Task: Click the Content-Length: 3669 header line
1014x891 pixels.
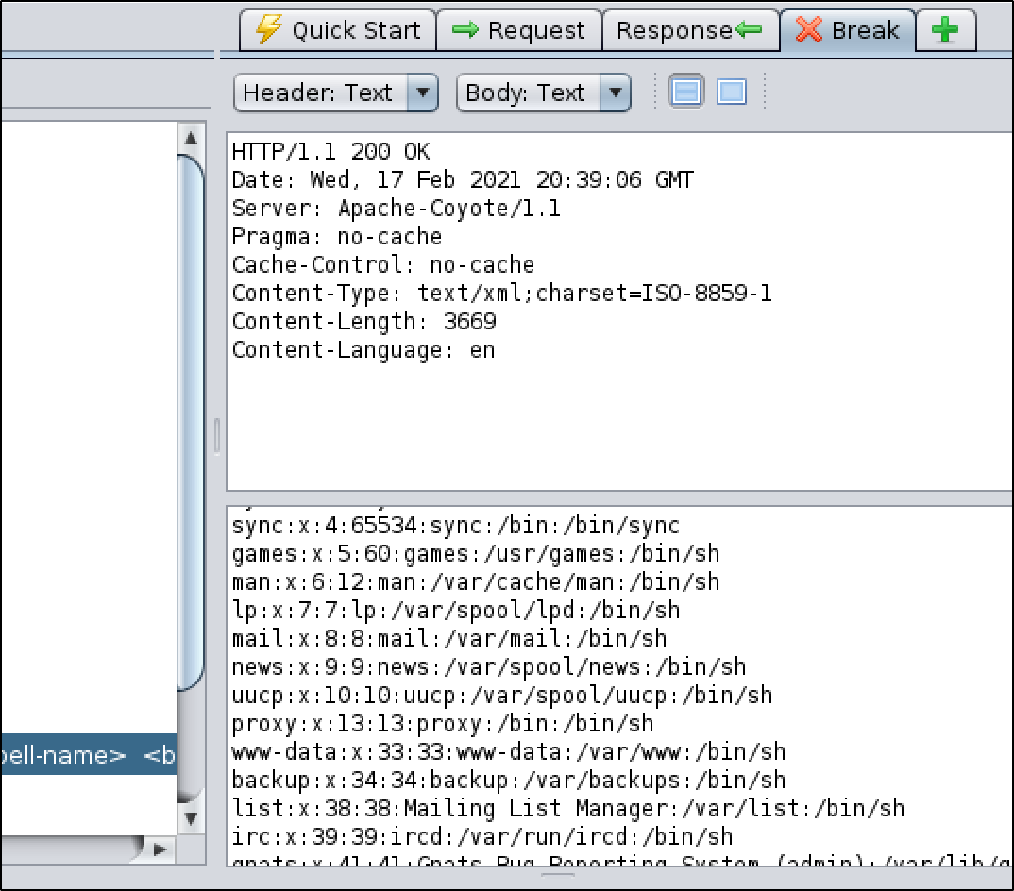Action: click(363, 322)
